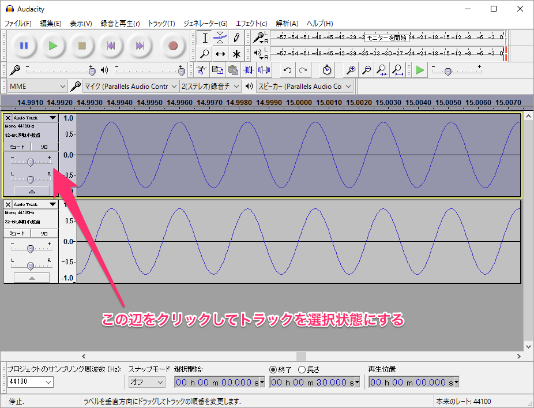Open the MME audio host dropdown
The height and width of the screenshot is (408, 534).
pyautogui.click(x=37, y=87)
